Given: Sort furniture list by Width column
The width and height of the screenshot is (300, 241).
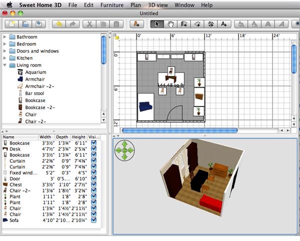Looking at the screenshot, I should pyautogui.click(x=47, y=137).
